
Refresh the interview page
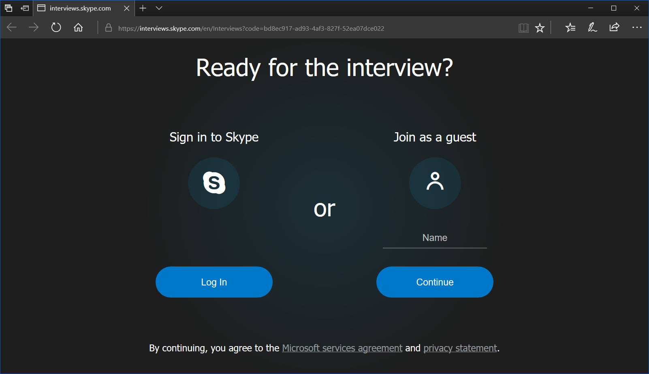(x=56, y=27)
